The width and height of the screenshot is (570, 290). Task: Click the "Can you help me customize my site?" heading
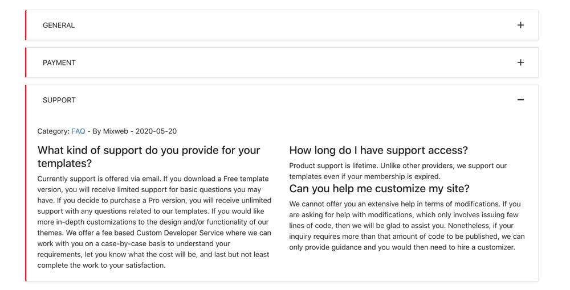click(379, 188)
